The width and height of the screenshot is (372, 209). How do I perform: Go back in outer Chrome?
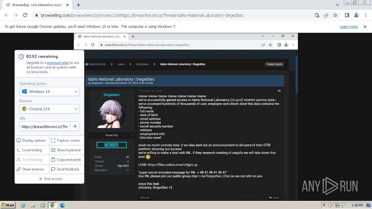(x=6, y=15)
